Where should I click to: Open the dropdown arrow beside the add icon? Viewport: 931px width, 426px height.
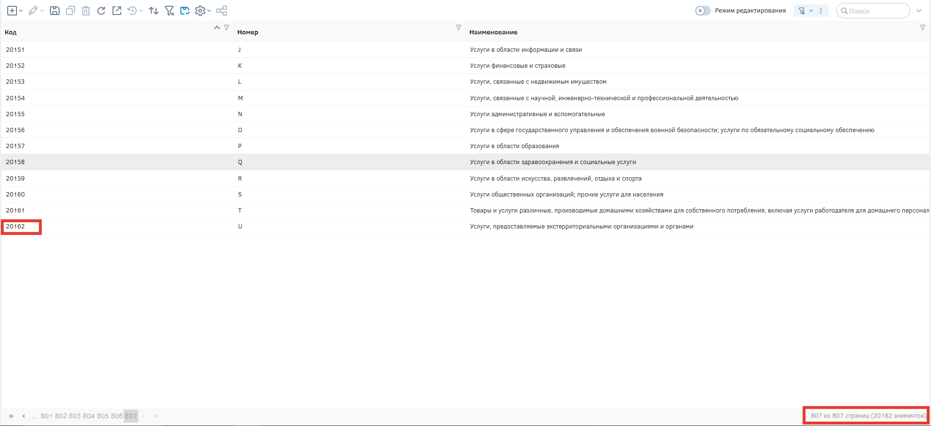click(21, 11)
